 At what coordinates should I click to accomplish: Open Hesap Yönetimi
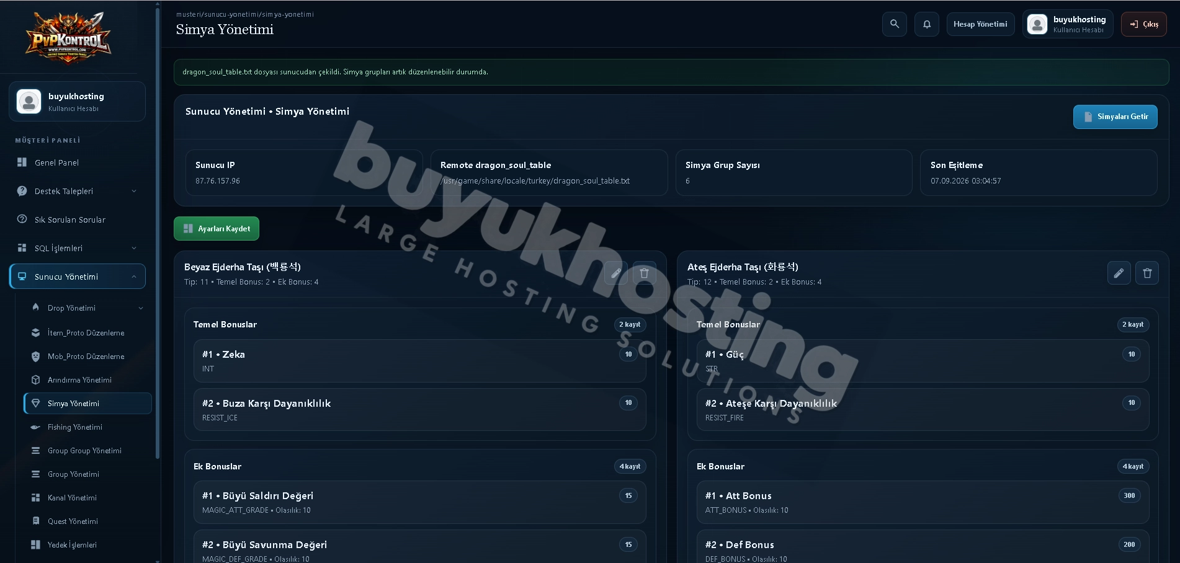click(x=980, y=24)
